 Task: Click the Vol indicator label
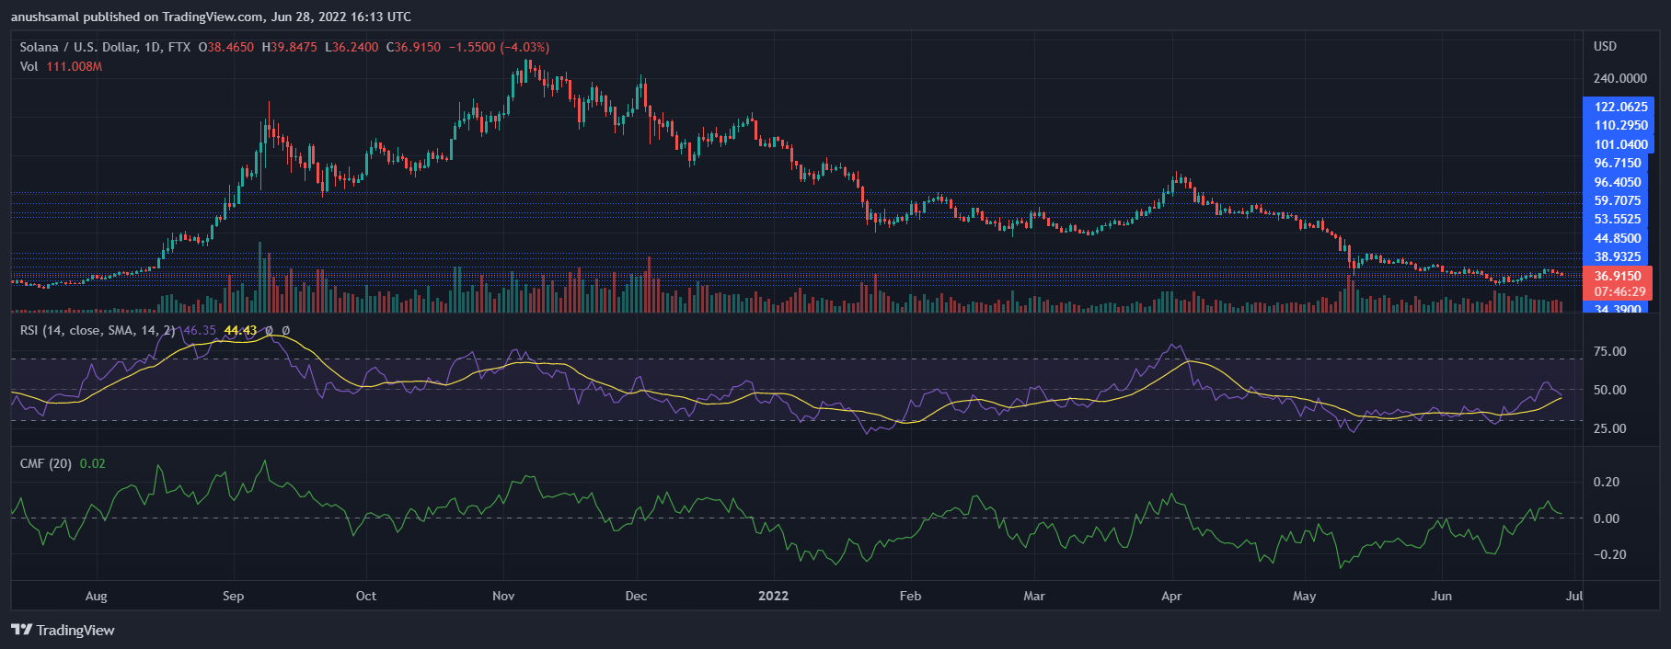coord(29,66)
